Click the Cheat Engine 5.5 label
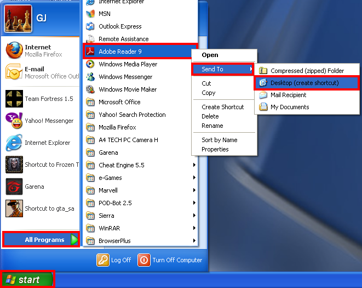 coord(122,165)
